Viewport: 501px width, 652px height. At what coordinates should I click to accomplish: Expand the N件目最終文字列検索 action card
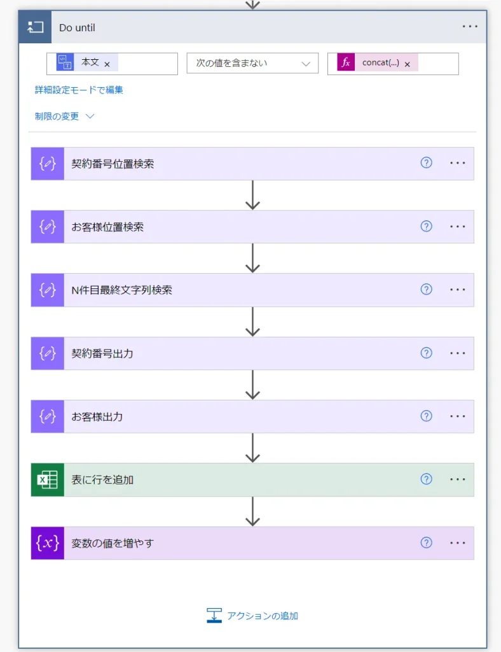pyautogui.click(x=242, y=290)
